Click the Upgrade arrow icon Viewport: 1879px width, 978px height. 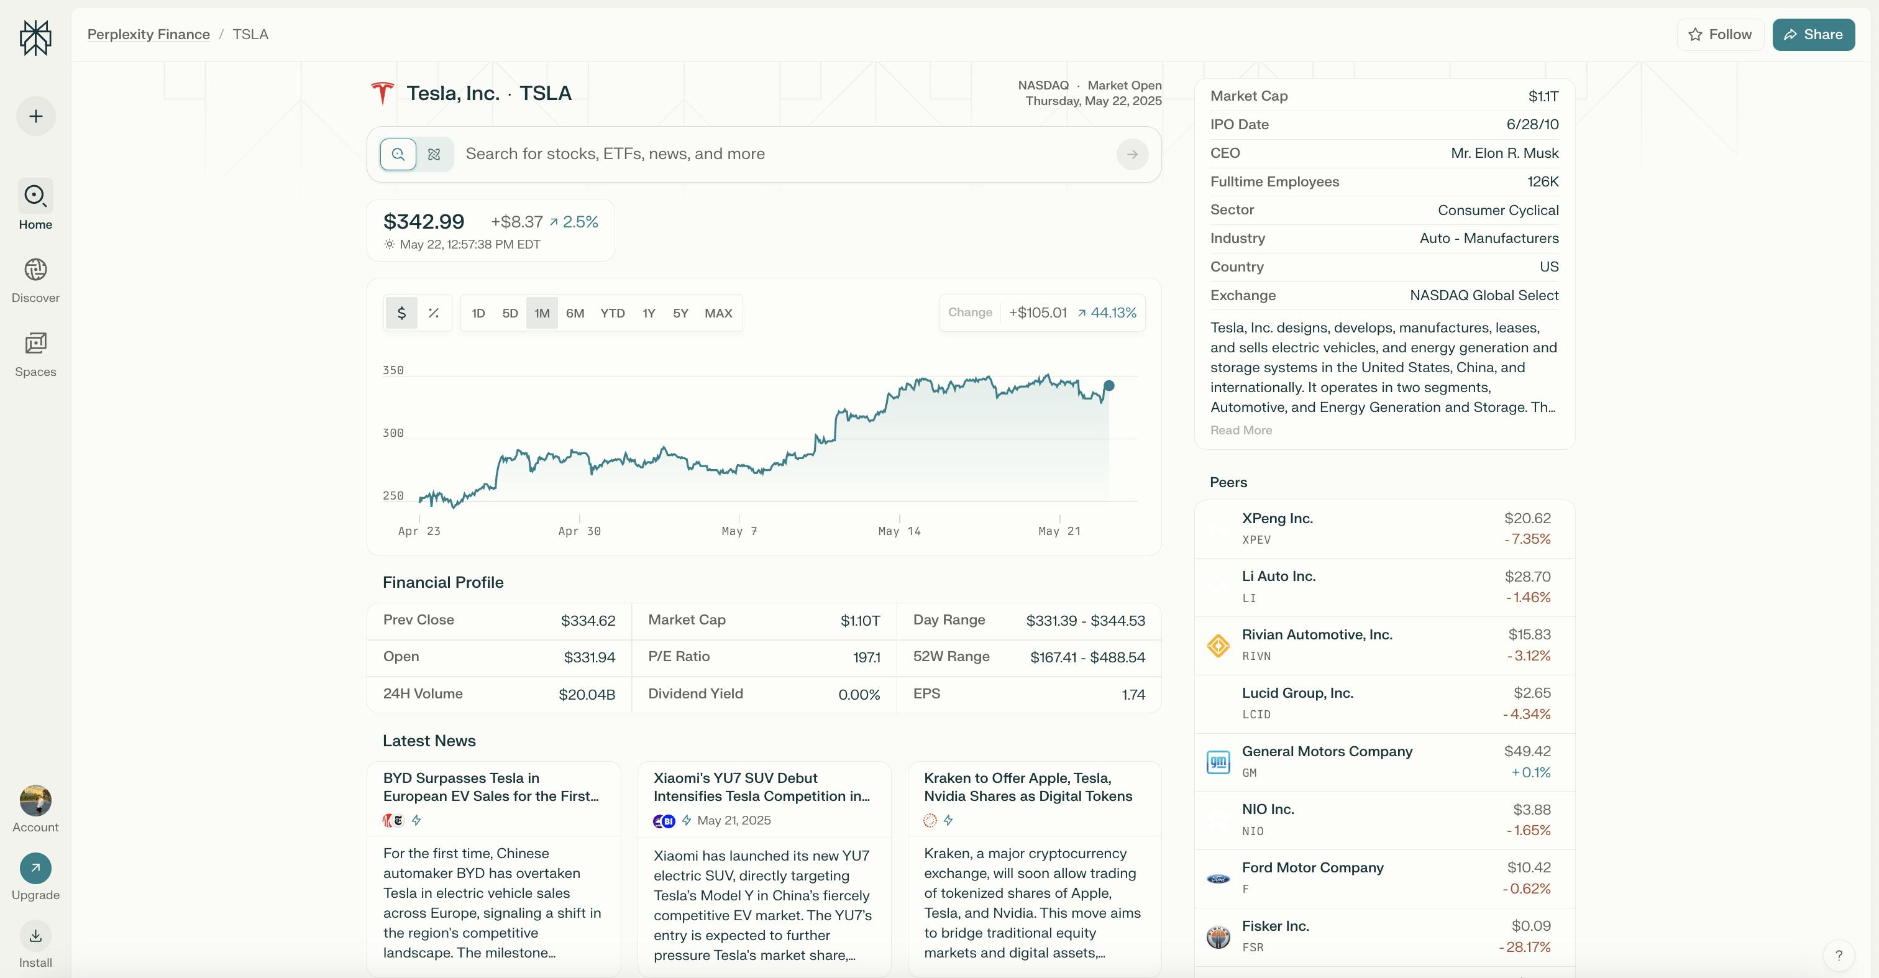click(x=35, y=868)
